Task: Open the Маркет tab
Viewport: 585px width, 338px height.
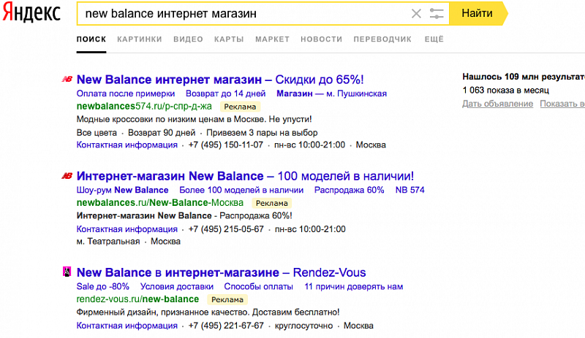Action: 272,39
